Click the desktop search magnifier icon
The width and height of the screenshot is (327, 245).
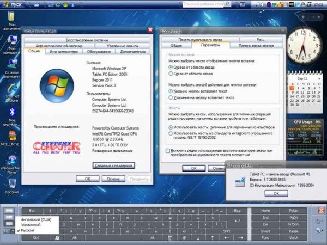click(x=227, y=4)
